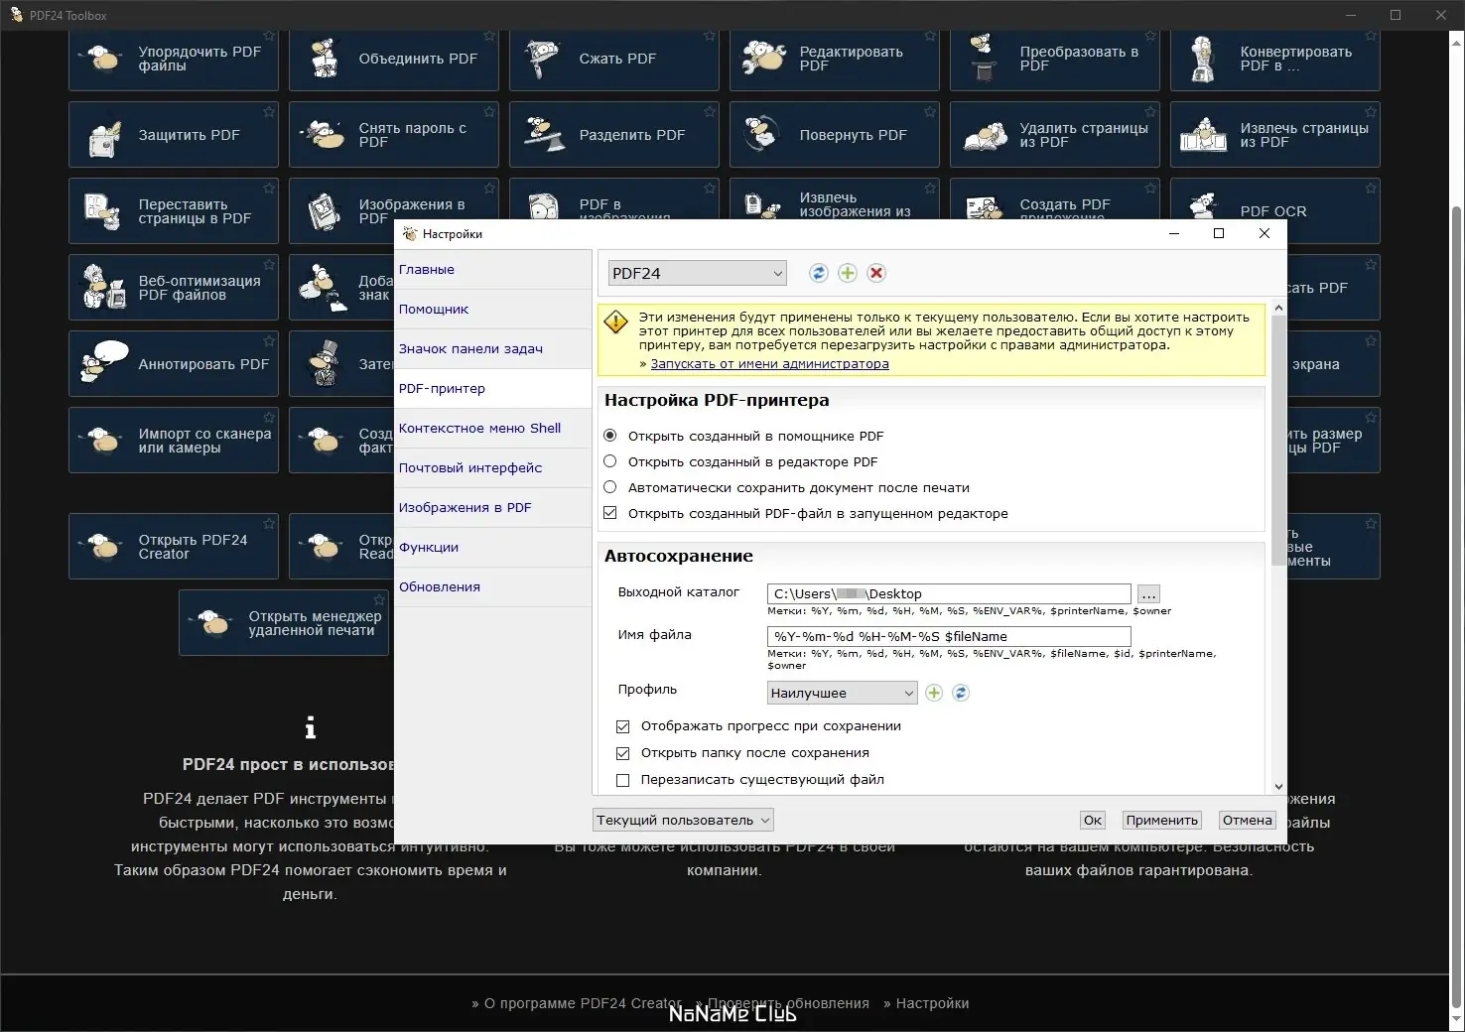Switch to the Главные settings tab
This screenshot has height=1032, width=1465.
(492, 269)
